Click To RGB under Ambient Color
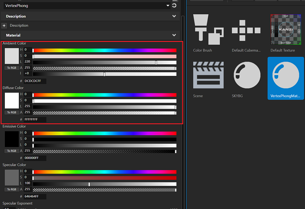The image size is (305, 209). (x=12, y=68)
